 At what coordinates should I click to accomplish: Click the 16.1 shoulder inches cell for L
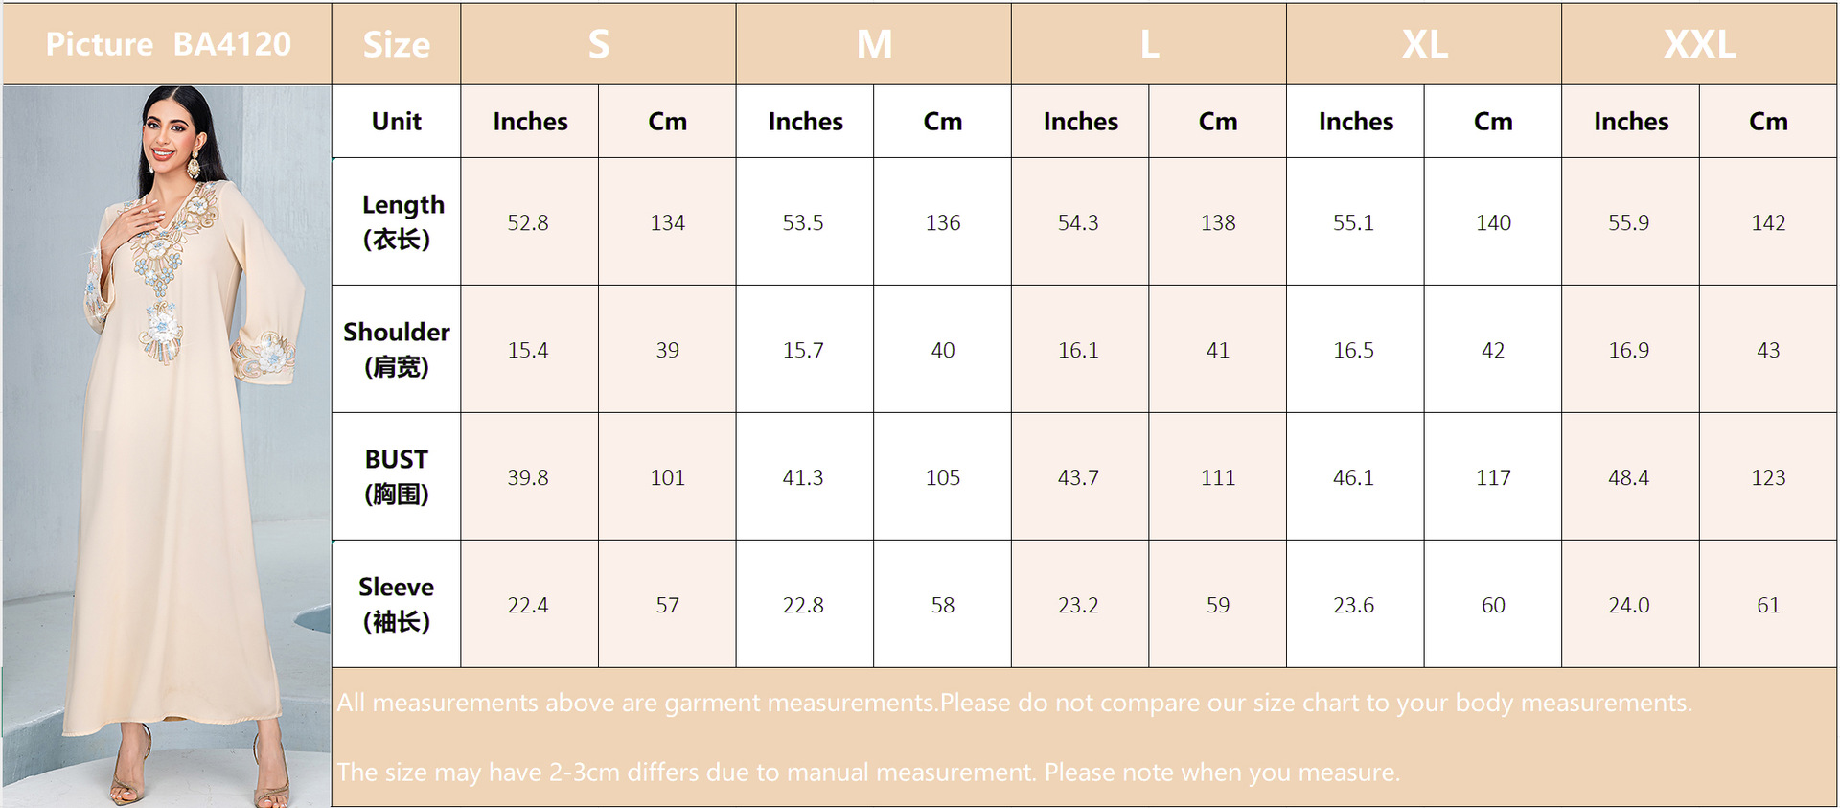coord(1078,350)
